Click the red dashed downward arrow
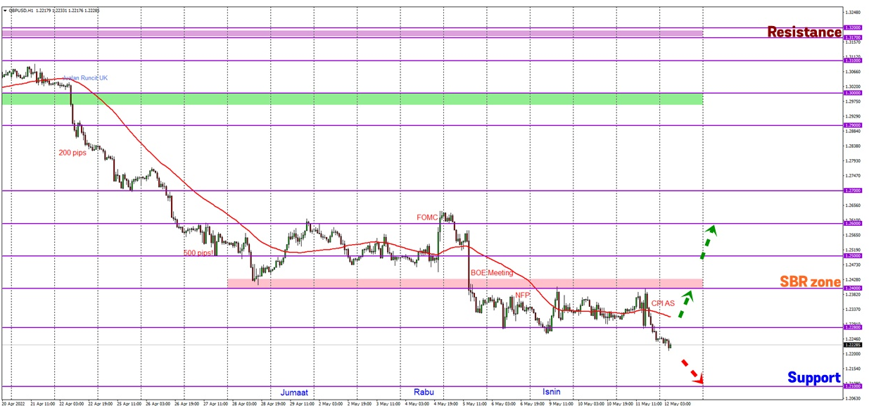869x406 pixels. click(692, 371)
